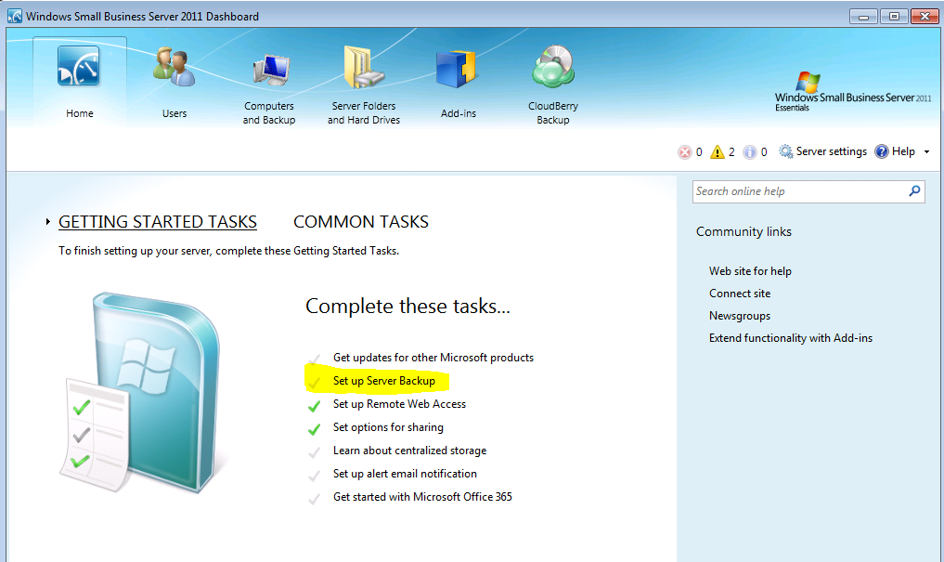Image resolution: width=944 pixels, height=562 pixels.
Task: Open Connect site link
Action: (x=739, y=294)
